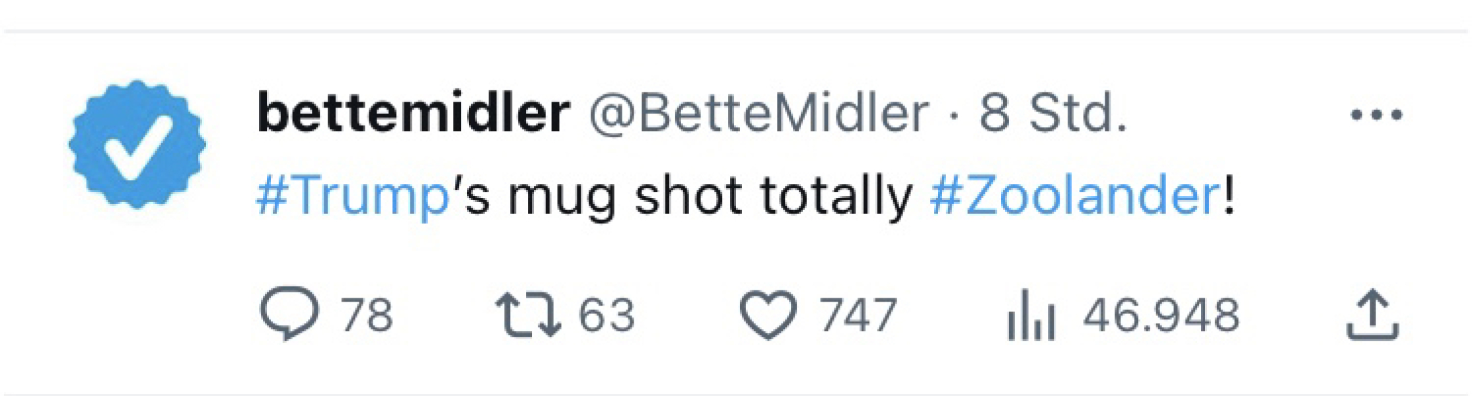1472x396 pixels.
Task: Click the empty space between like and views
Action: (x=951, y=315)
